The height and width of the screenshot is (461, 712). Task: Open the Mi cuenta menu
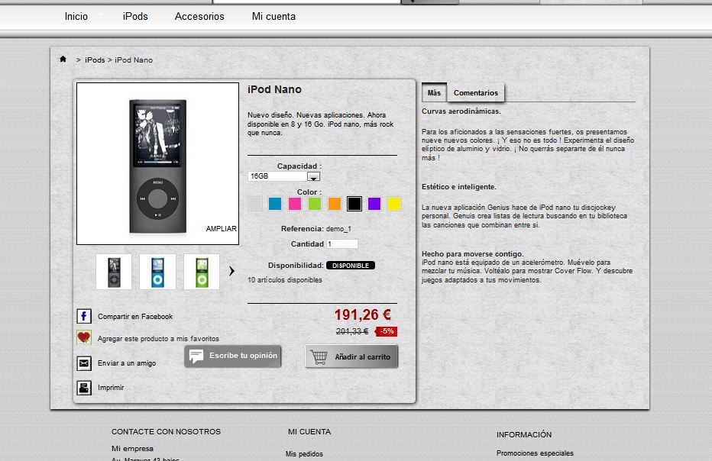pyautogui.click(x=273, y=16)
